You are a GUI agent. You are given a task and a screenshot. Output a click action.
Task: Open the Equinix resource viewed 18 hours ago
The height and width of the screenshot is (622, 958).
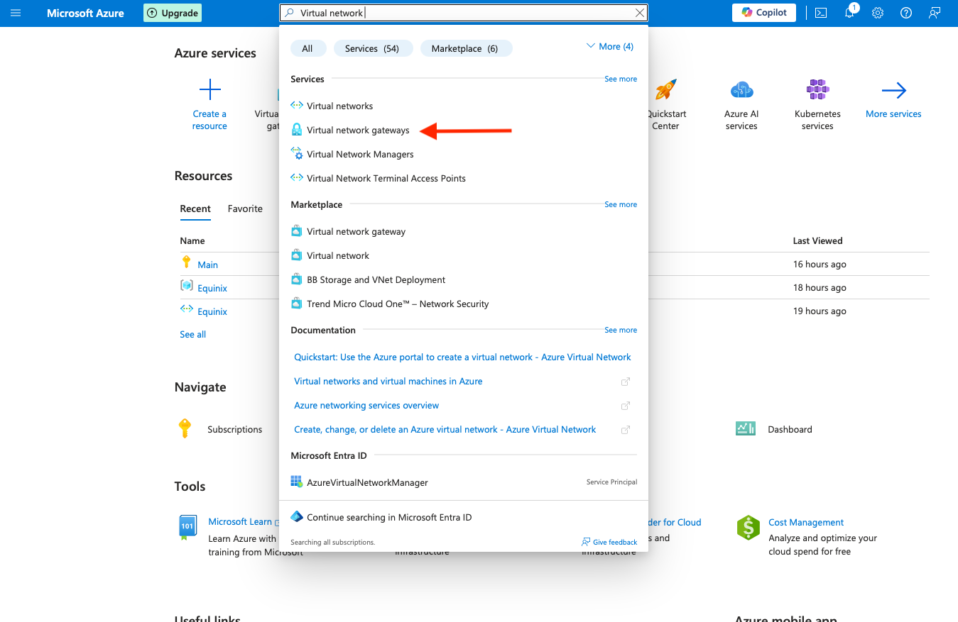212,288
